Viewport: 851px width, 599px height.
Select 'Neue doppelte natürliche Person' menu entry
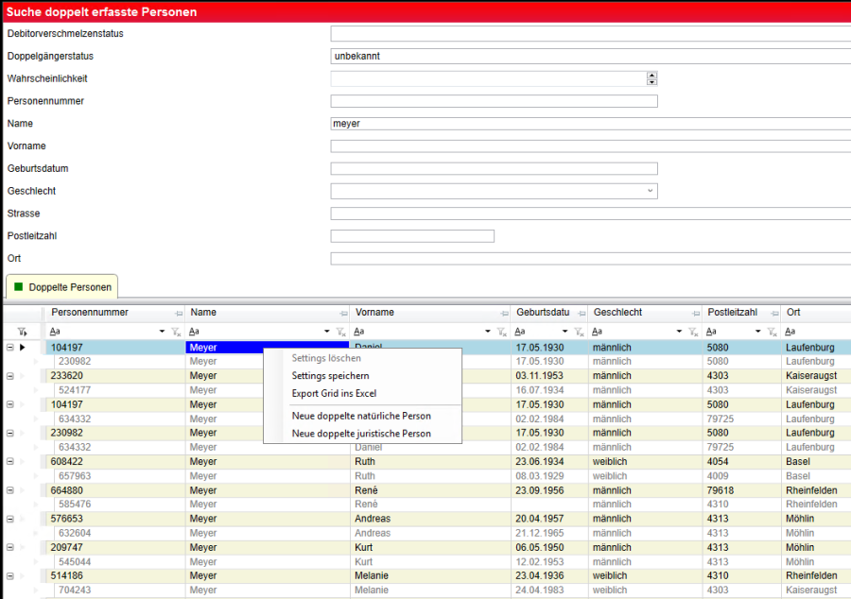click(x=361, y=416)
